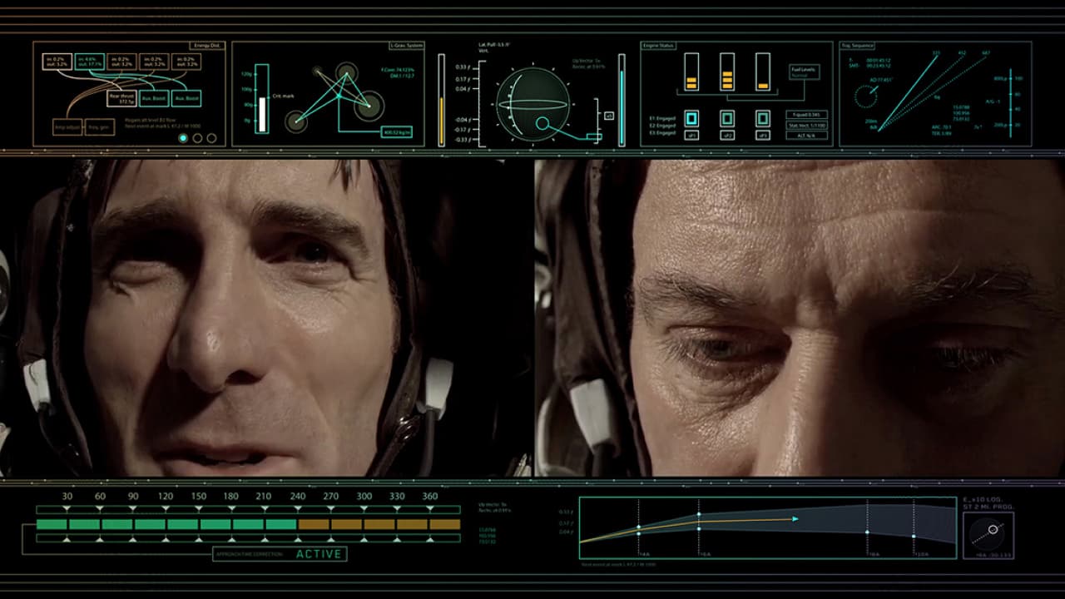Click the 360 tick on bottom scale

coord(429,497)
